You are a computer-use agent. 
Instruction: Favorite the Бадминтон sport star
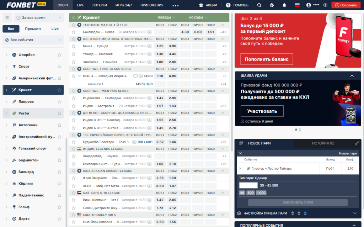pos(59,160)
